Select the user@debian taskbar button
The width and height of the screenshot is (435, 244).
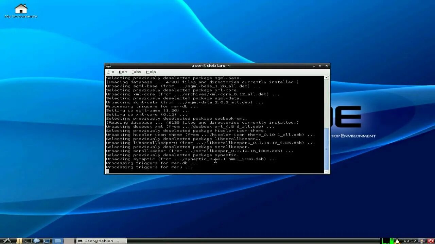(x=101, y=241)
